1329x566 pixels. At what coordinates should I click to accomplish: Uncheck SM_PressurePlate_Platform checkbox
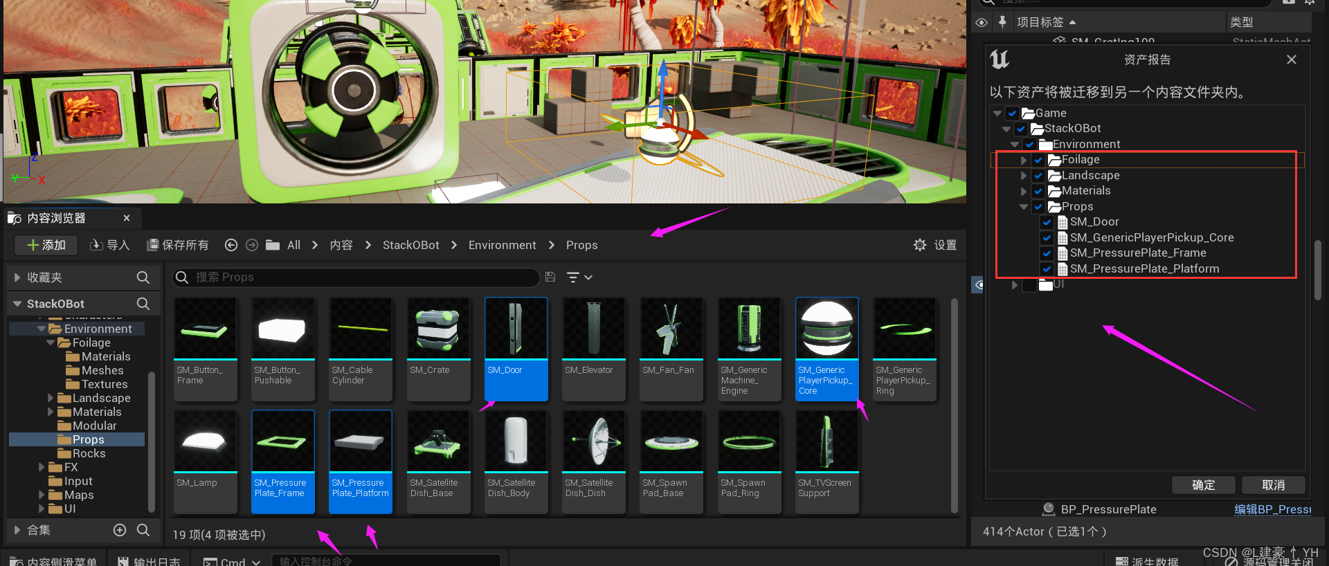[1047, 269]
